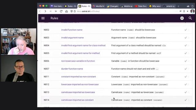Click the padlock site info icon

(75, 11)
